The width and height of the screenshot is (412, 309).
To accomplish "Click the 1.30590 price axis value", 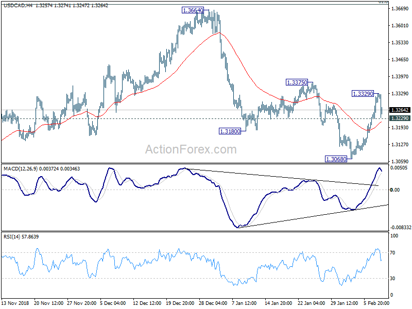I will pyautogui.click(x=400, y=161).
